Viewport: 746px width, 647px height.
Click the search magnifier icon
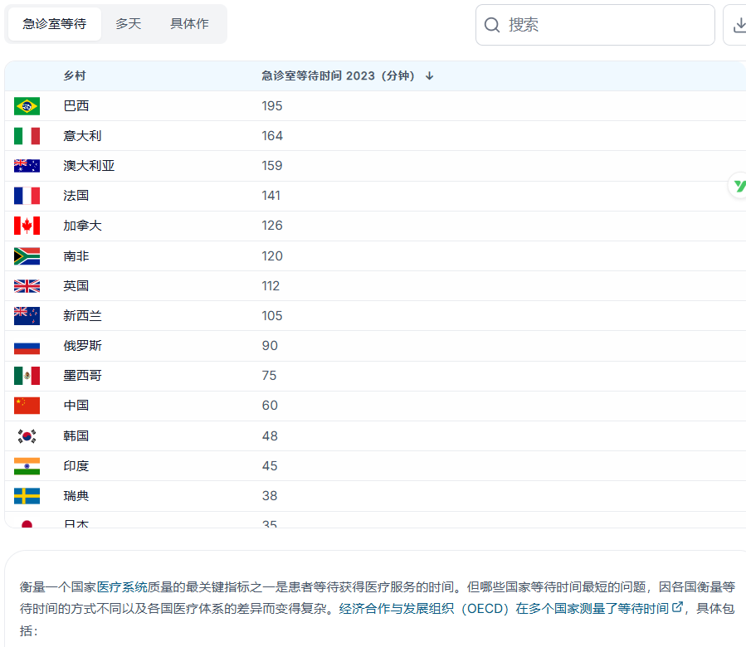click(x=491, y=25)
